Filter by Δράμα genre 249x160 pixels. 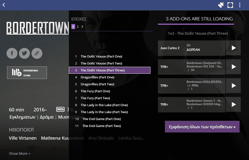(x=47, y=117)
